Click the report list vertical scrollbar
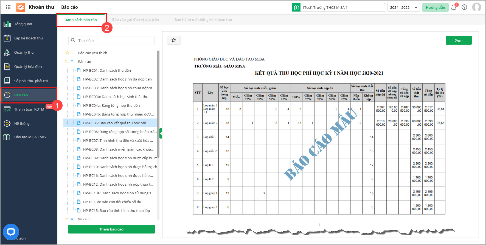 click(x=158, y=104)
